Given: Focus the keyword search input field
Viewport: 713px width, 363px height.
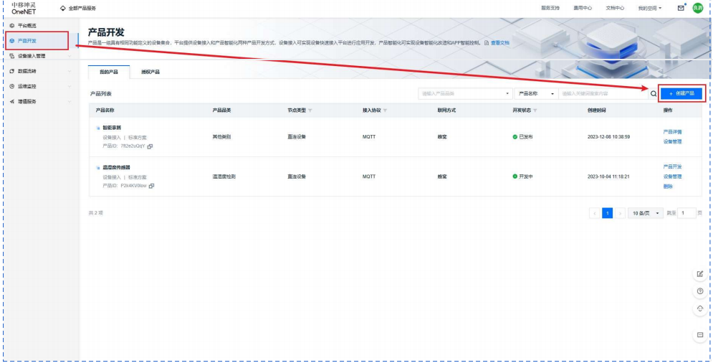Looking at the screenshot, I should click(603, 94).
